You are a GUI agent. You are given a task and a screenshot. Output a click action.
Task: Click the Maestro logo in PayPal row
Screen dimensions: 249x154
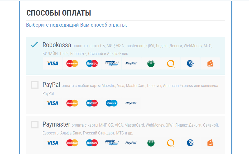click(x=92, y=103)
